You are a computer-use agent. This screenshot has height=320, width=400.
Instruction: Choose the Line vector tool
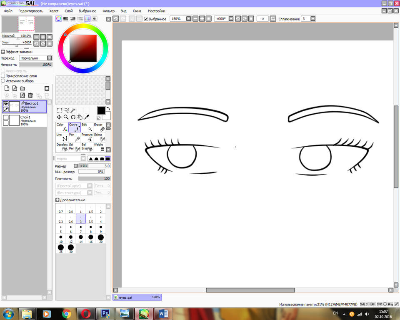click(x=62, y=137)
